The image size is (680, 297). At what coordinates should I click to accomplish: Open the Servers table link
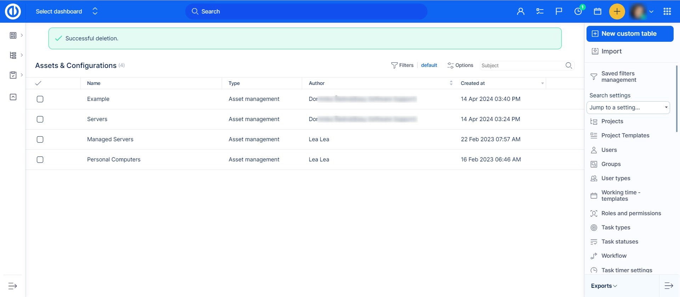[97, 119]
